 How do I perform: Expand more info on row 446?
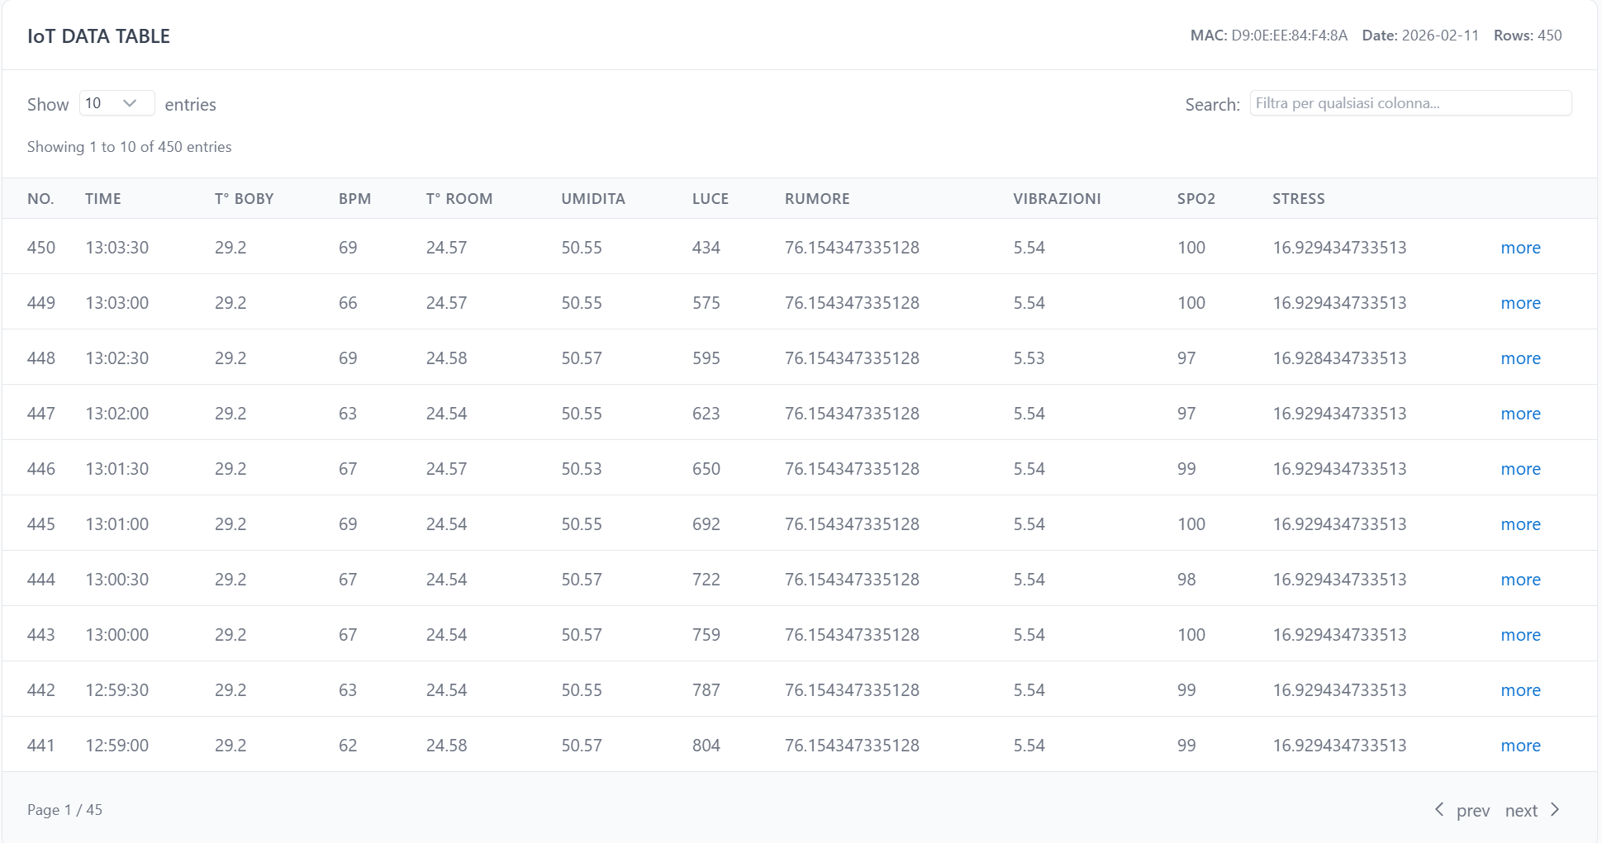pyautogui.click(x=1520, y=469)
